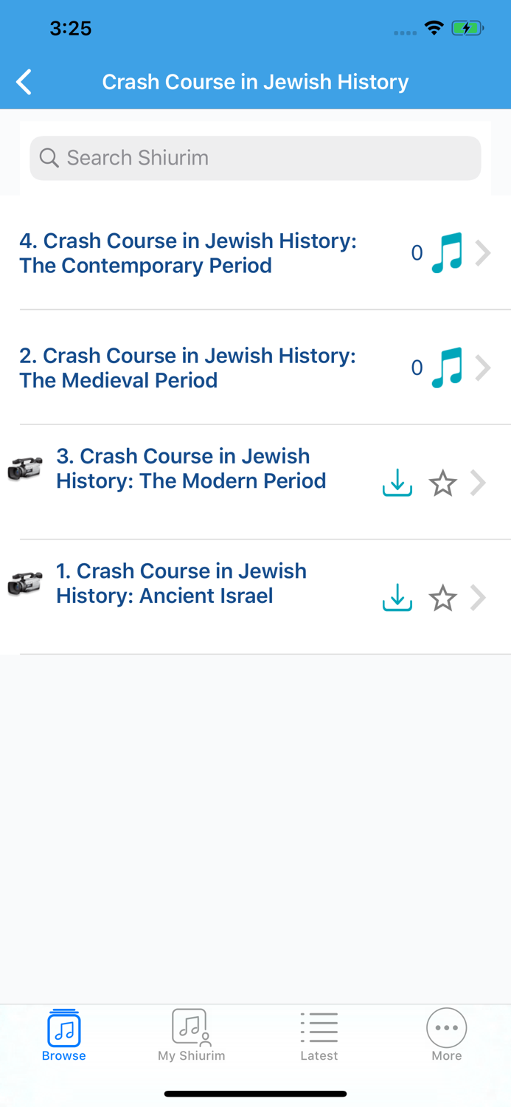Screen dimensions: 511x1107
Task: Tap the battery indicator in status bar
Action: (x=467, y=27)
